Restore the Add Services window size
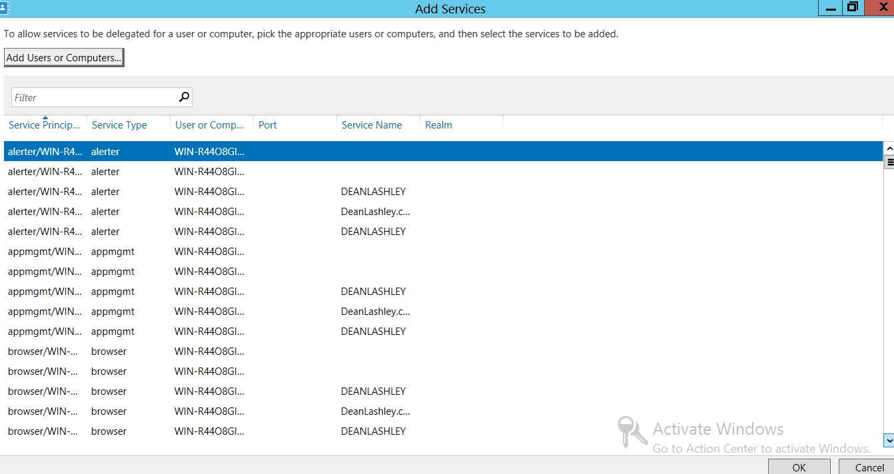Screen dimensions: 894x474 852,7
